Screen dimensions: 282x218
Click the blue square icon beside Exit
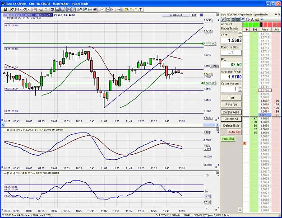(201, 15)
